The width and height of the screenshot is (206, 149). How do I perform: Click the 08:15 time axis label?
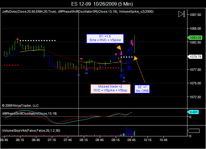(84, 140)
